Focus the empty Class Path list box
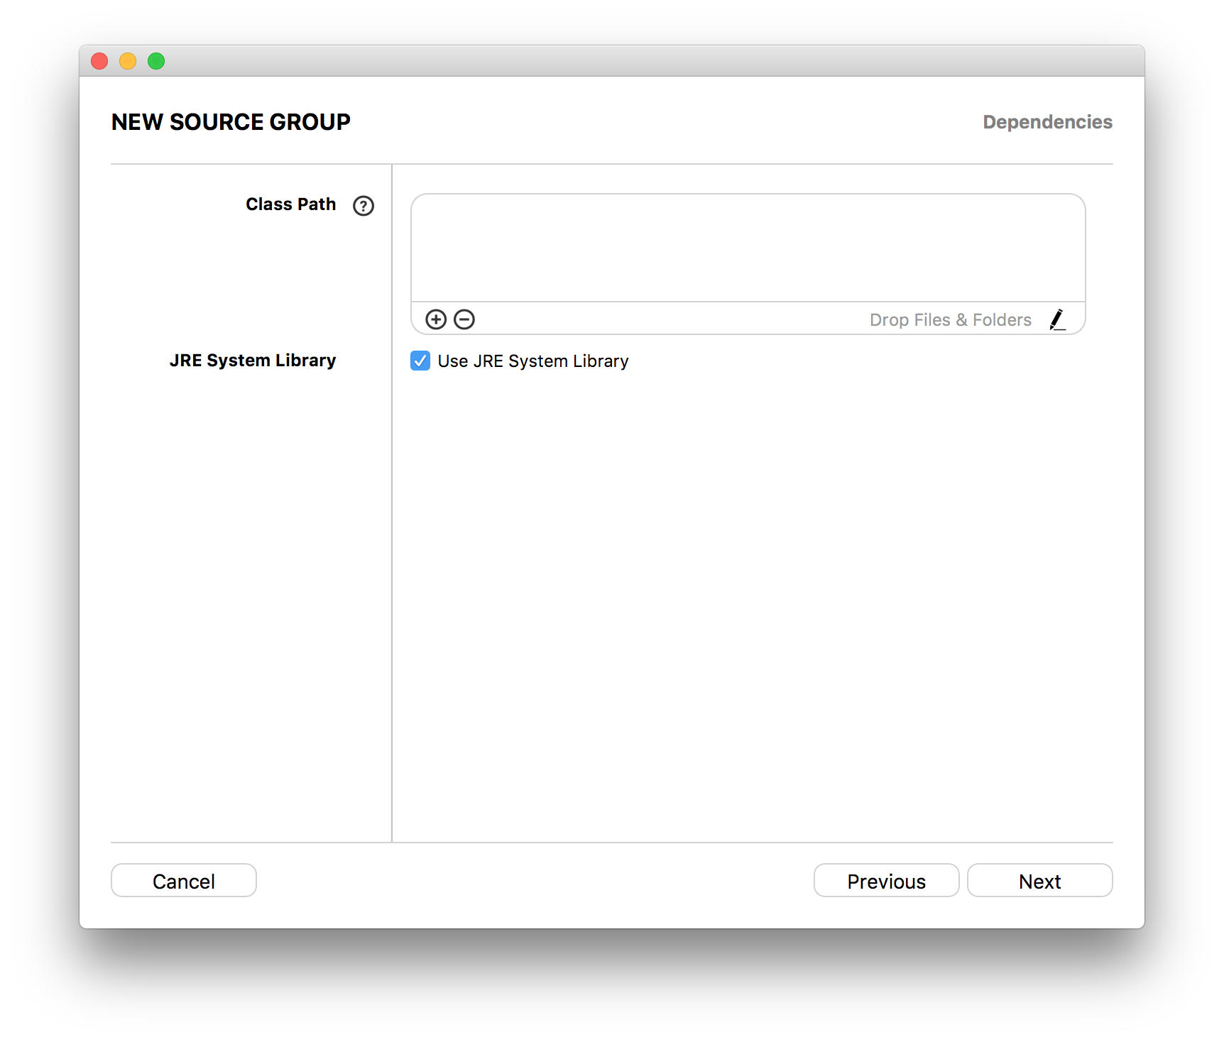1224x1042 pixels. pos(748,248)
